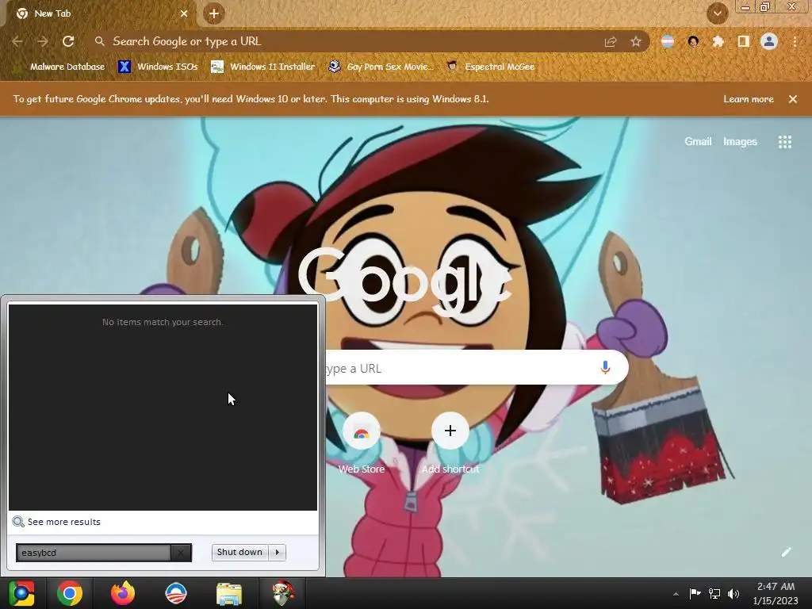Click the Google search box
812x609 pixels.
(477, 368)
